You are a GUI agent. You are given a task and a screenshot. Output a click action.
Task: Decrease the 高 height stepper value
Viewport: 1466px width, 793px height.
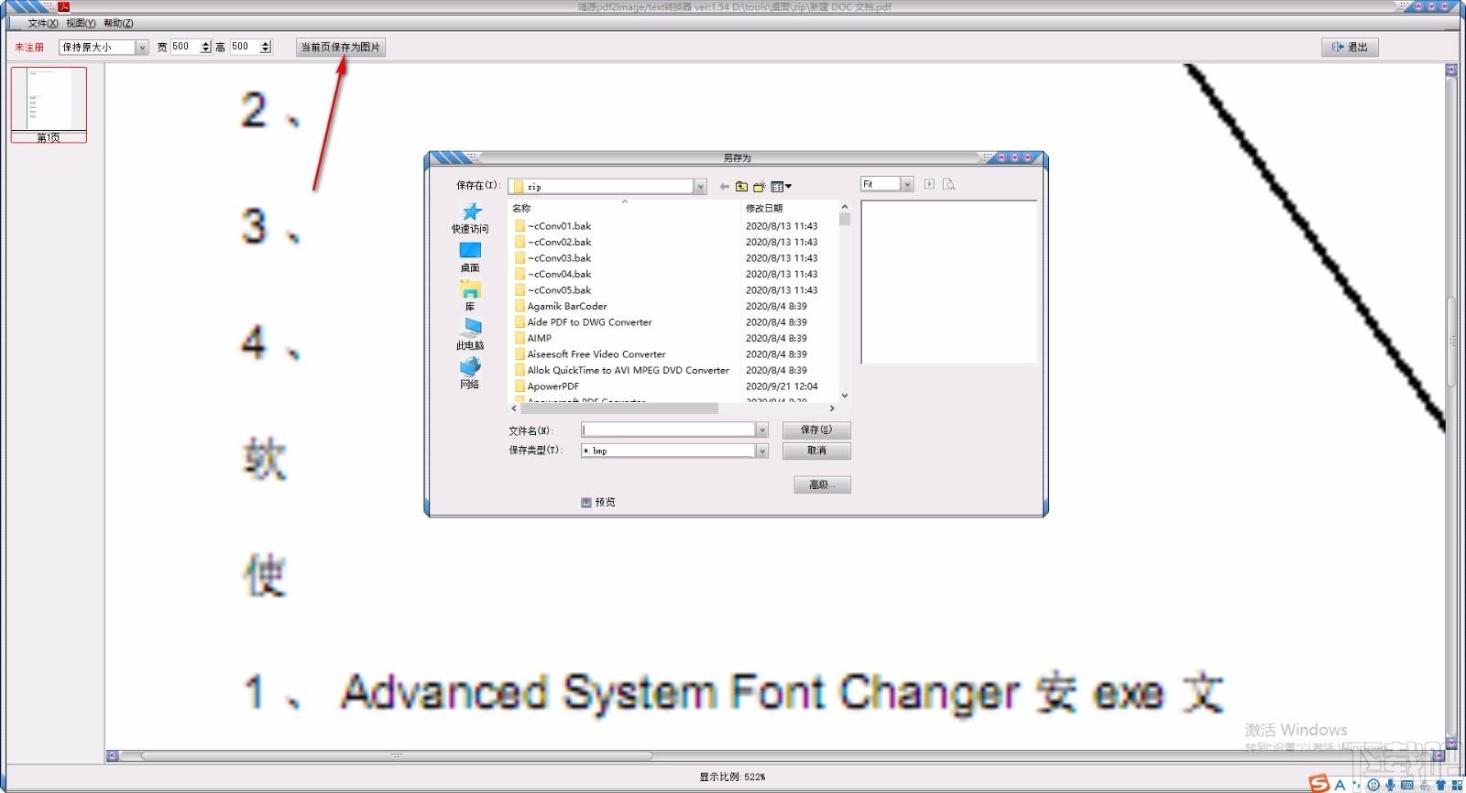[x=266, y=50]
